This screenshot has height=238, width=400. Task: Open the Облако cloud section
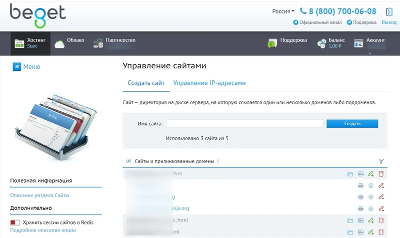pyautogui.click(x=69, y=43)
